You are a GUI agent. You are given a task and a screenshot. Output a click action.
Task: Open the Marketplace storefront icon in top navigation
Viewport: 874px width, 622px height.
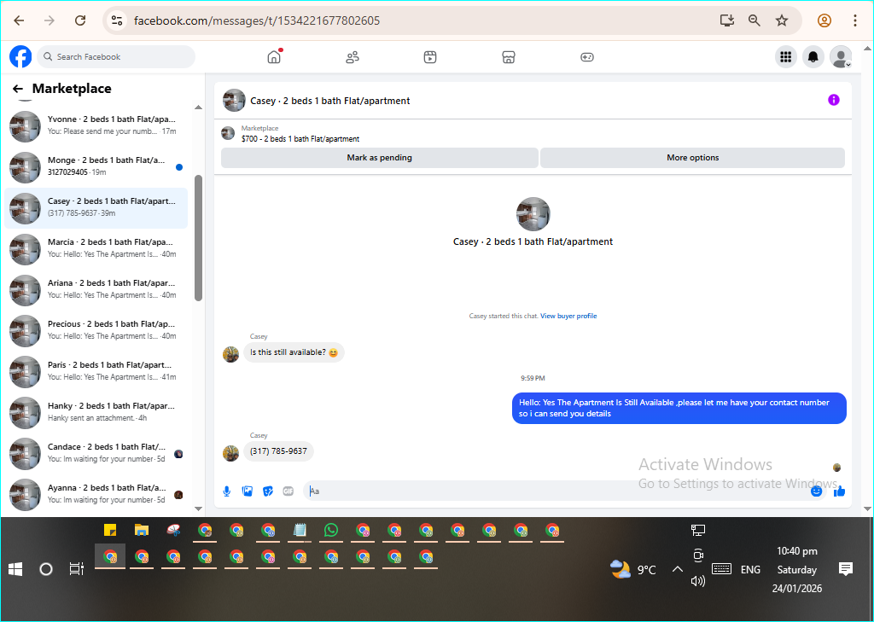pos(509,57)
